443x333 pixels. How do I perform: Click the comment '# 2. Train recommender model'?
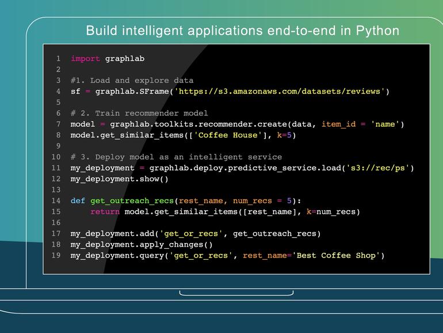coord(139,113)
